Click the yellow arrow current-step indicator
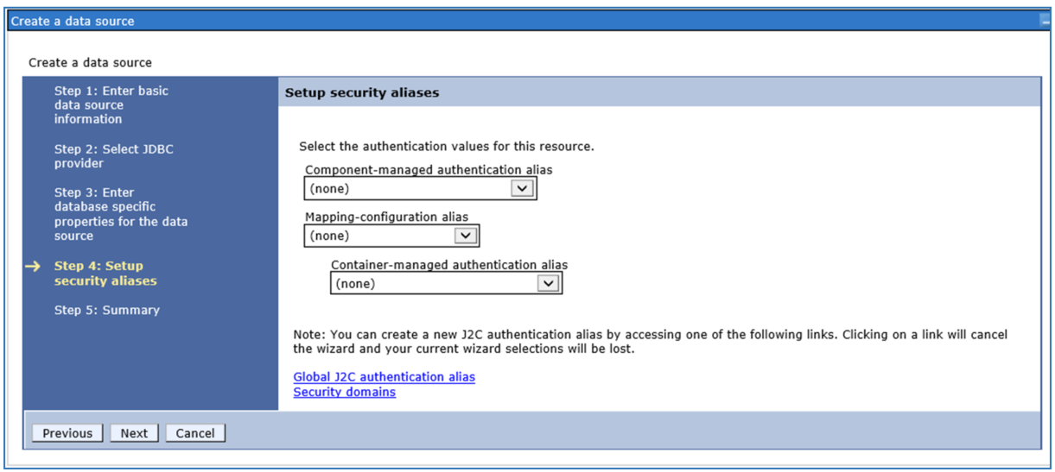Image resolution: width=1055 pixels, height=472 pixels. point(32,267)
